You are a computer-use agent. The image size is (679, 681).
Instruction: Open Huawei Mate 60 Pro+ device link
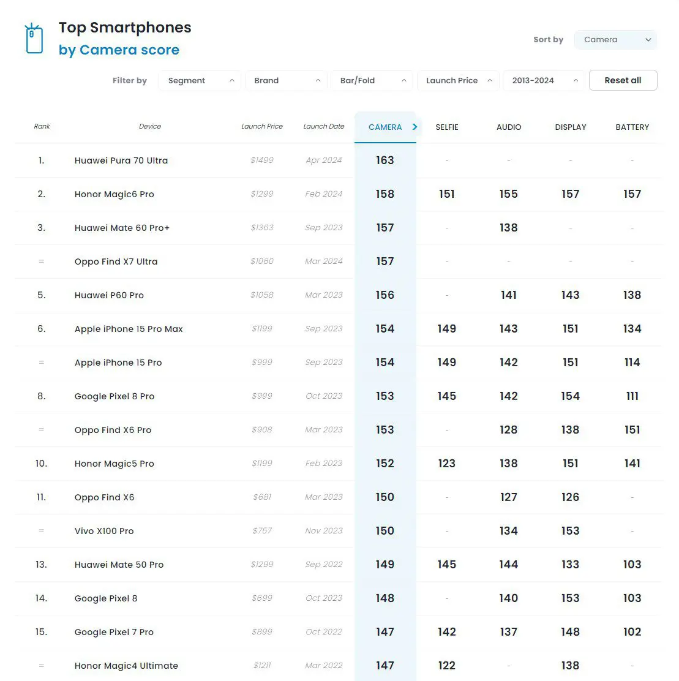click(x=122, y=228)
